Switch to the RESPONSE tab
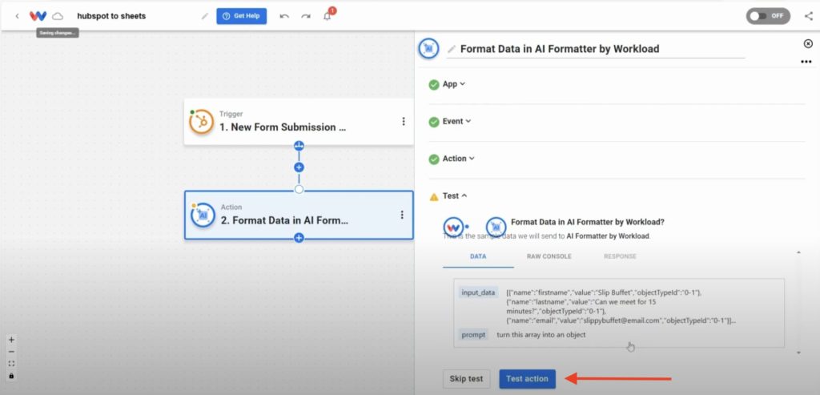This screenshot has height=395, width=820. point(621,256)
